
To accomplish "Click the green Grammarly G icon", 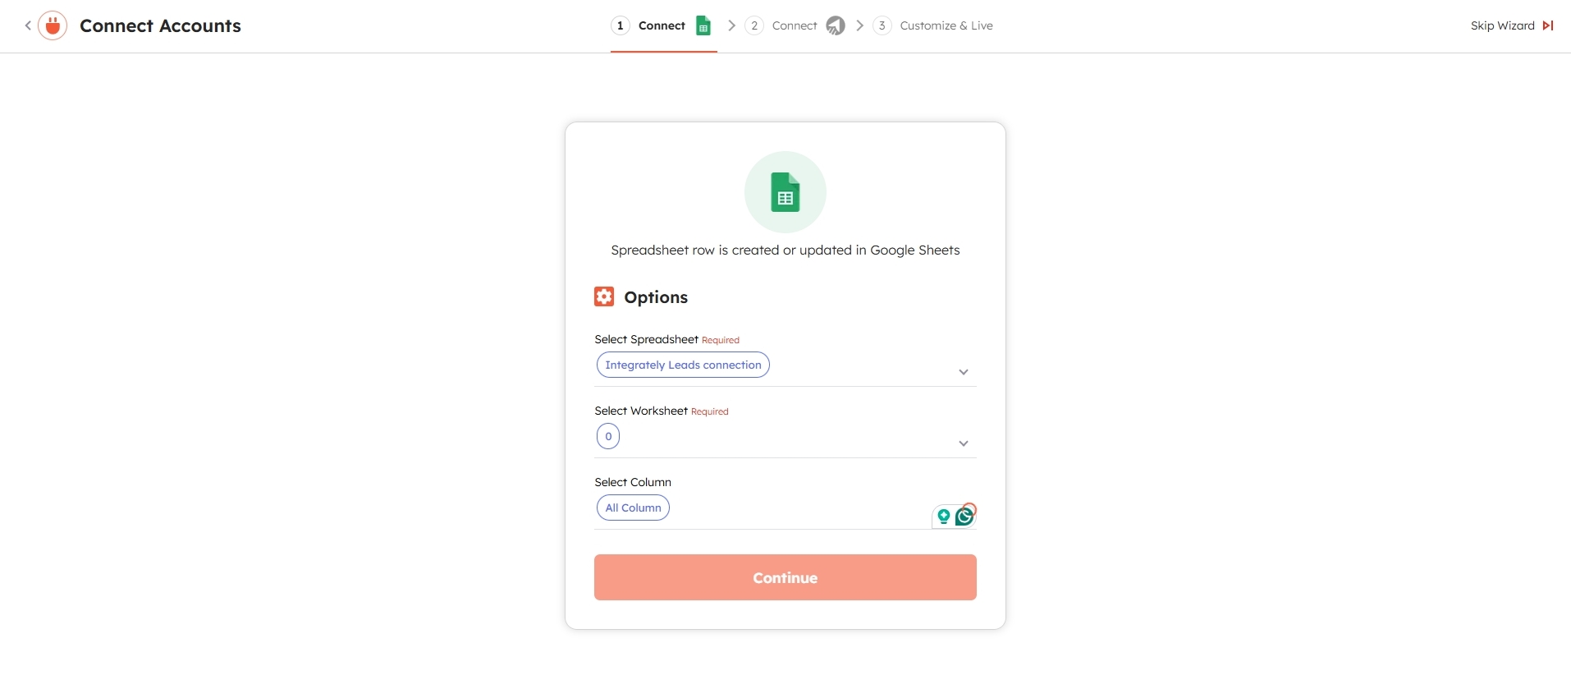I will [964, 516].
